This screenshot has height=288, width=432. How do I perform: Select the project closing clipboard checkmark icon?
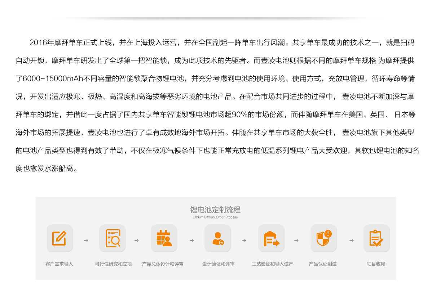376,238
